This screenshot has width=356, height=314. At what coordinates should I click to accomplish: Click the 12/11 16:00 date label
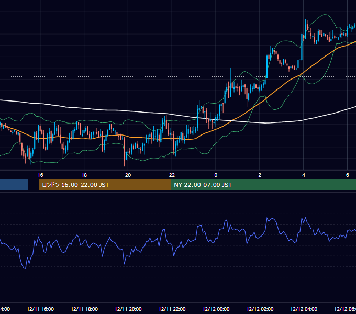coord(40,309)
